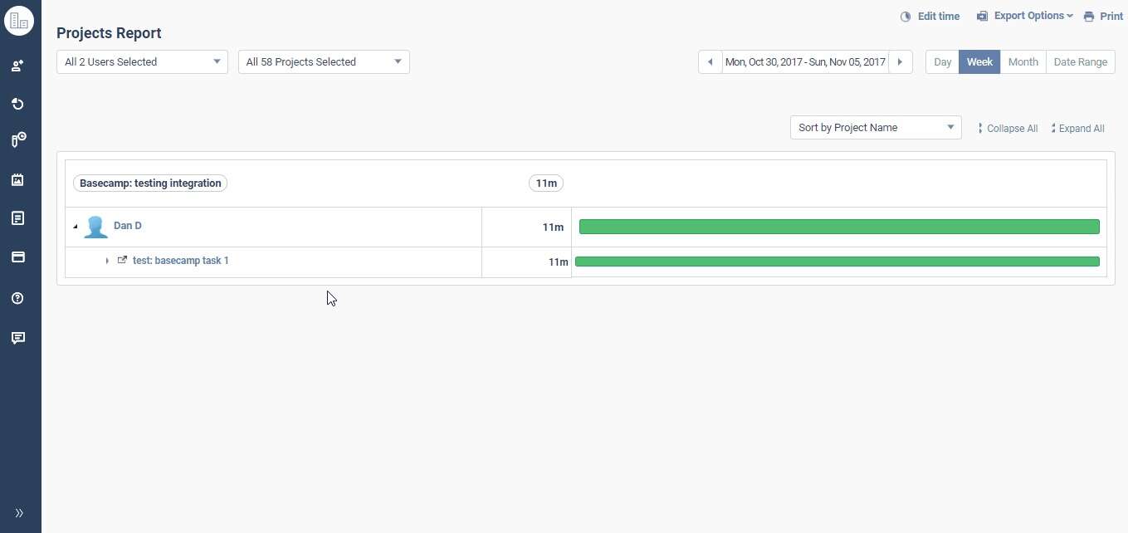Open the users selection dropdown
The image size is (1128, 533).
tap(141, 61)
